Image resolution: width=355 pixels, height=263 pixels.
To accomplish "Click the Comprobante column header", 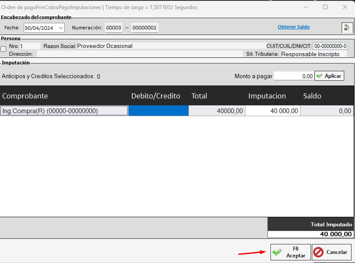I will 25,96.
